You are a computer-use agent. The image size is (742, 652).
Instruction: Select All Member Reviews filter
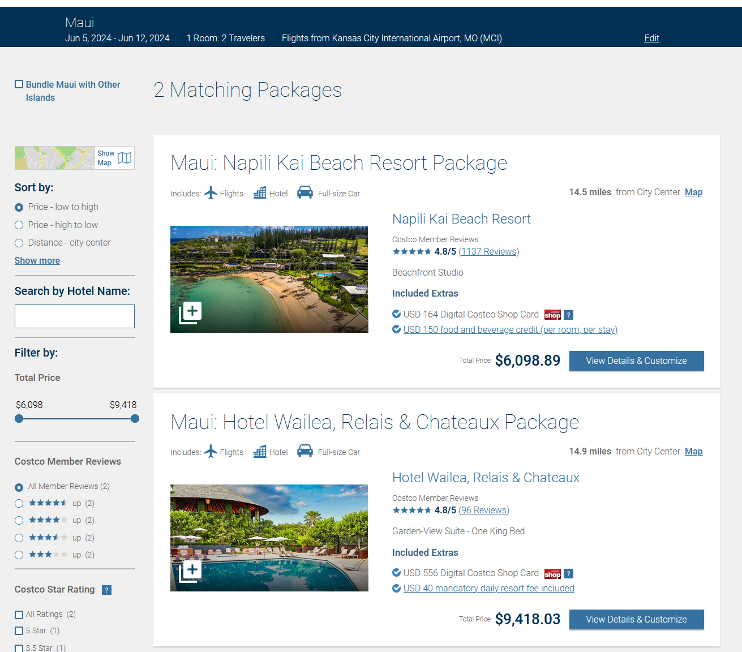point(19,487)
